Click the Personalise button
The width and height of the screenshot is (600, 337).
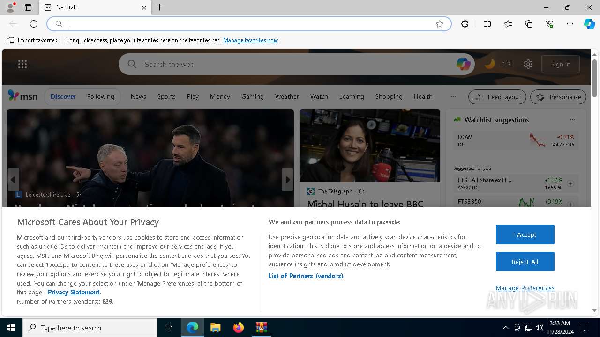(558, 97)
